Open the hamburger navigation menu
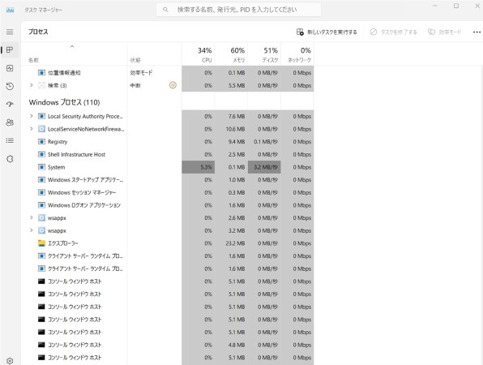The width and height of the screenshot is (483, 365). pos(10,32)
